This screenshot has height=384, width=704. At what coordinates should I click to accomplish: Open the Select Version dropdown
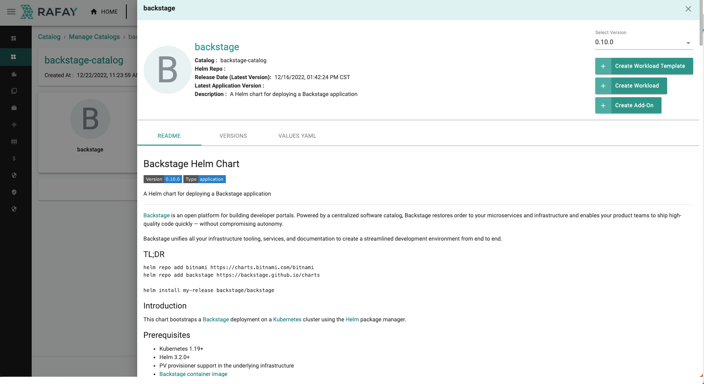click(644, 42)
